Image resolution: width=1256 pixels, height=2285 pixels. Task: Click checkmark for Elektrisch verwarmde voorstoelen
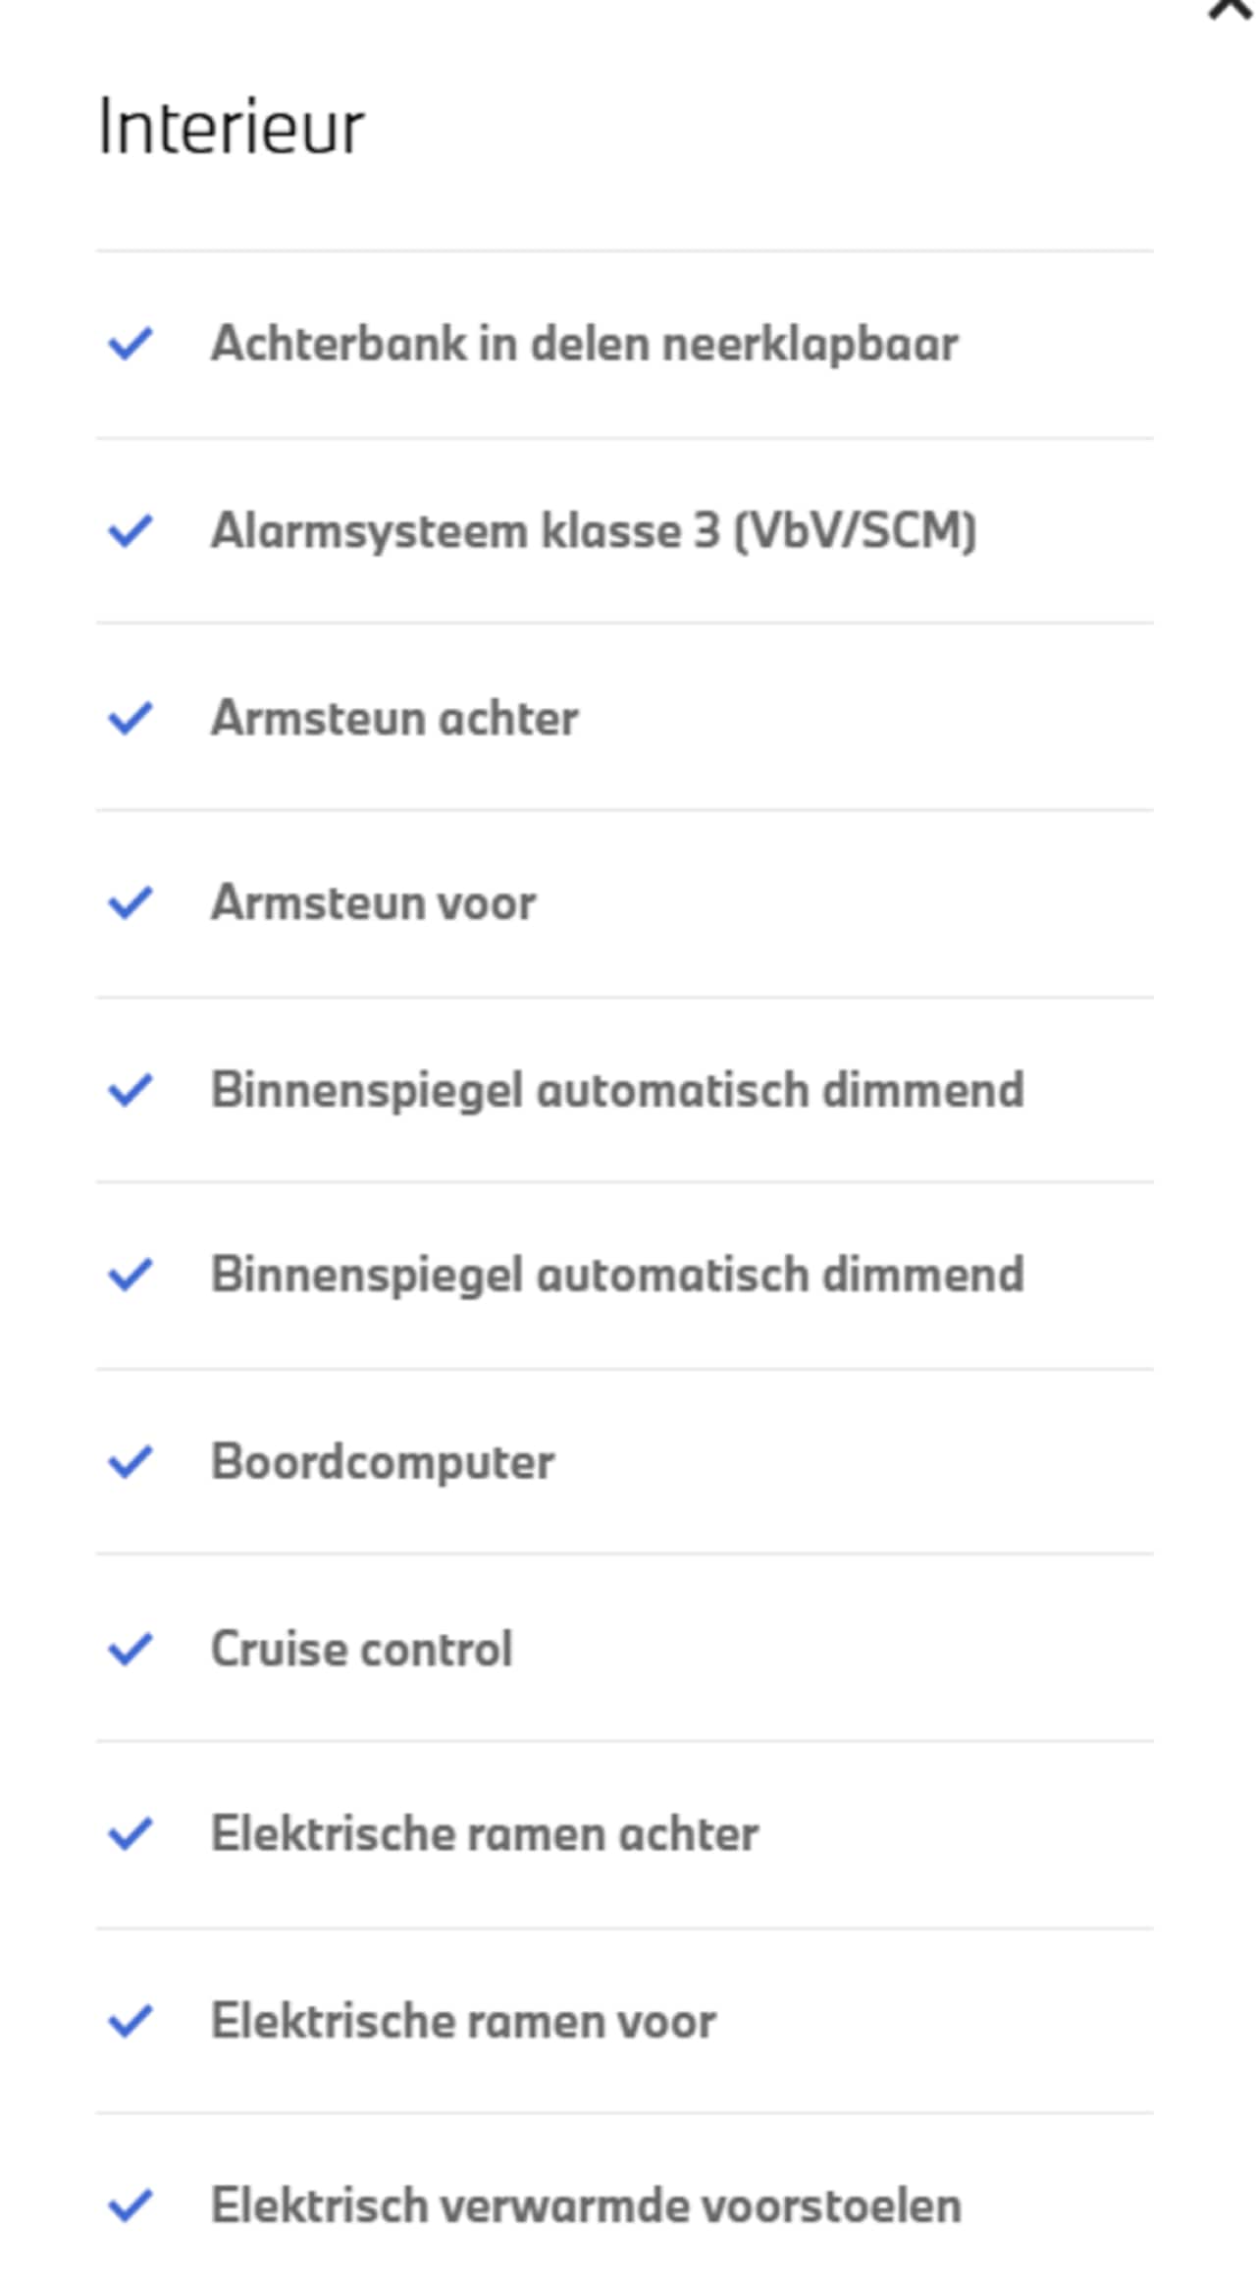pos(130,2205)
